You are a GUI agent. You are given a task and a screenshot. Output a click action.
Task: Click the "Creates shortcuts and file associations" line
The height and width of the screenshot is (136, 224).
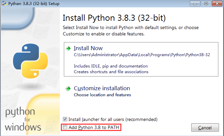click(x=111, y=72)
